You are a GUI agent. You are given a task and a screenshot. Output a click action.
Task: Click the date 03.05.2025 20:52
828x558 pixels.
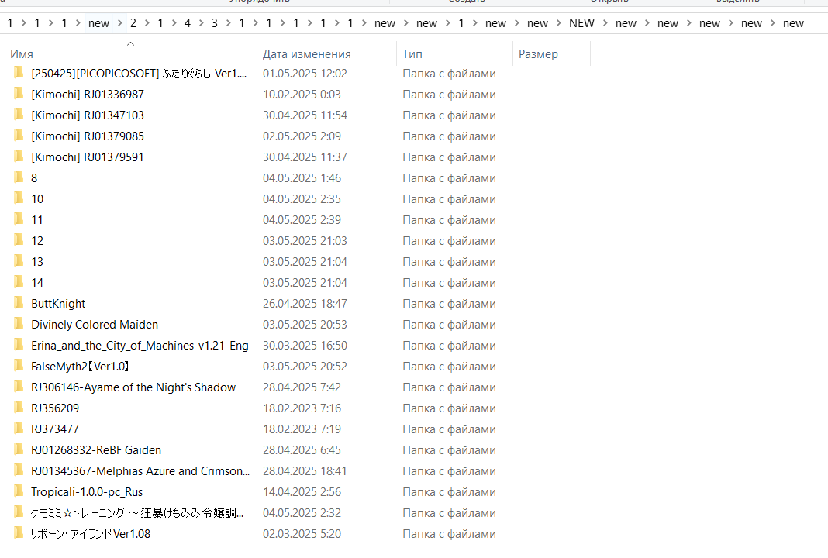coord(305,367)
